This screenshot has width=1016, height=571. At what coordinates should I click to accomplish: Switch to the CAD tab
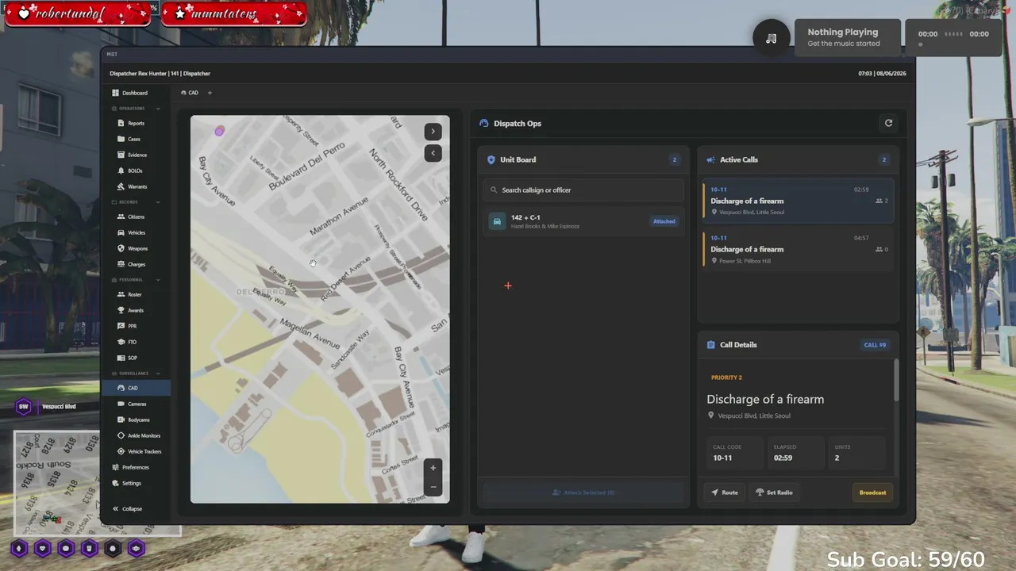pyautogui.click(x=190, y=93)
